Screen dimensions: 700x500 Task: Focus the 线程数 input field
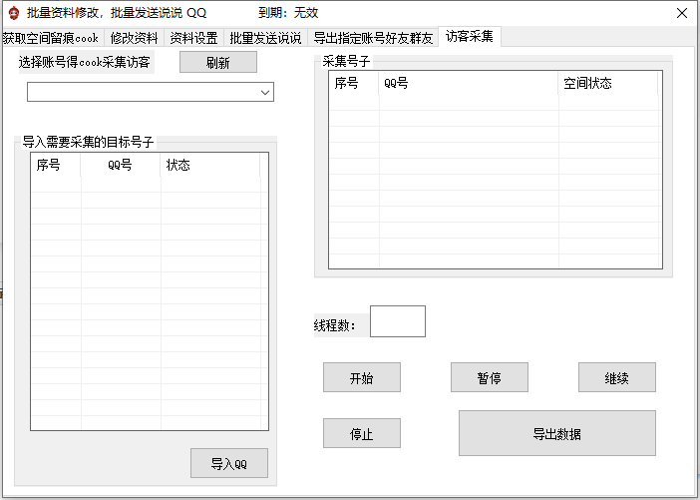click(x=398, y=321)
